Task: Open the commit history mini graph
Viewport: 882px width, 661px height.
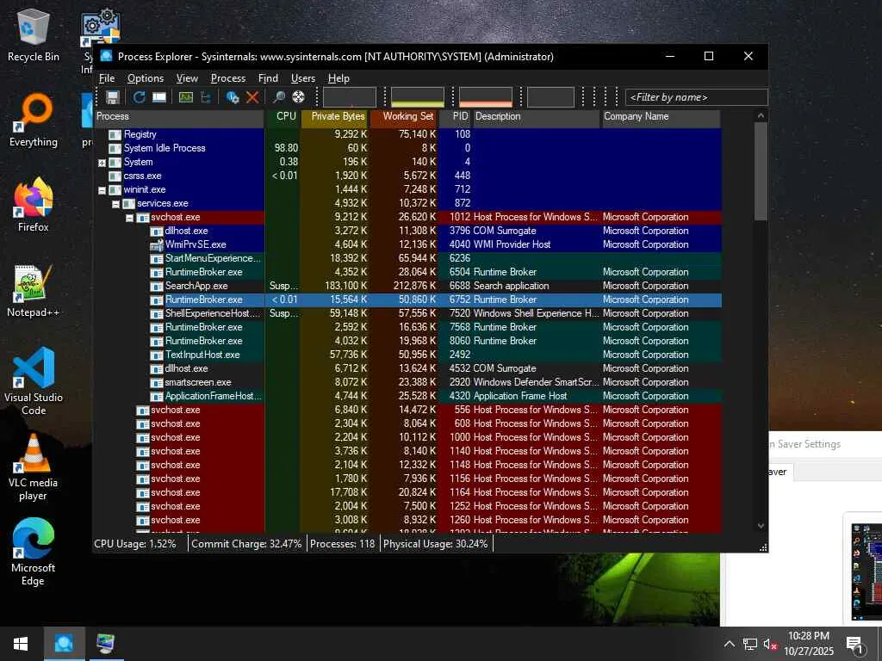Action: tap(418, 97)
